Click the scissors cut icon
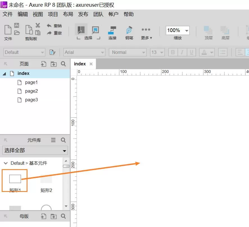Screen dimensions: 249x227 pos(38,25)
